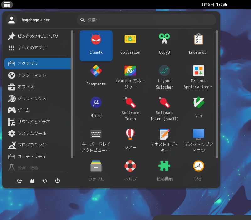Select プログラミング category

(x=37, y=145)
